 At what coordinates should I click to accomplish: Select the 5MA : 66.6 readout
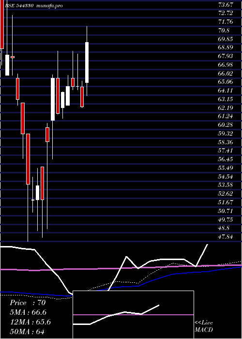click(x=28, y=312)
